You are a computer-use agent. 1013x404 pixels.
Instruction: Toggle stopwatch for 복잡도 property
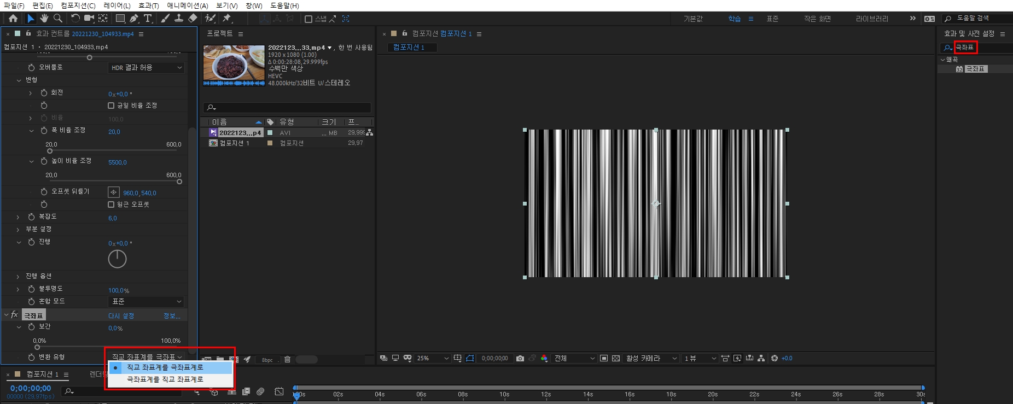[31, 217]
